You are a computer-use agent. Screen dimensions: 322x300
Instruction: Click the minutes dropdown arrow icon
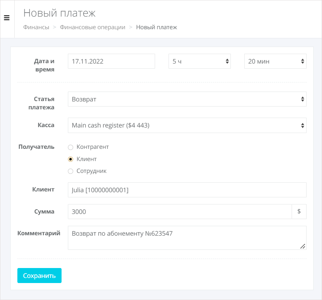click(303, 61)
